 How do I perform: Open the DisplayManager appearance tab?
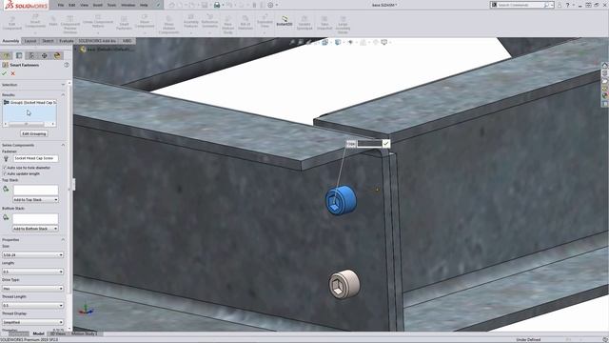(x=57, y=55)
